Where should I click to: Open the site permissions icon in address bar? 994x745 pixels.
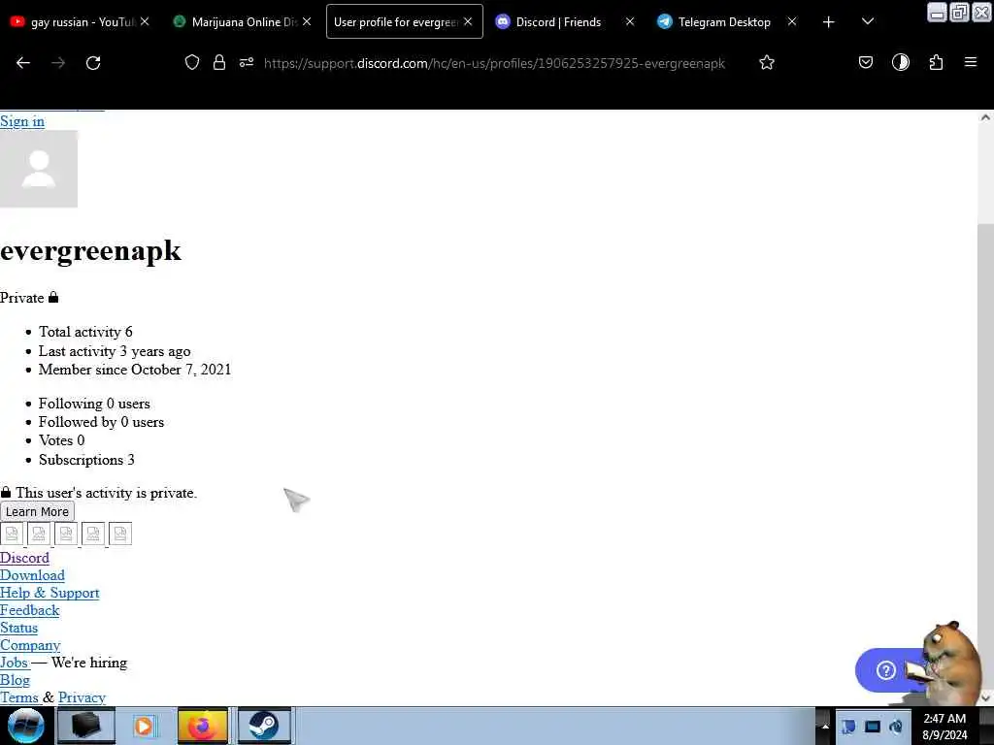tap(247, 62)
